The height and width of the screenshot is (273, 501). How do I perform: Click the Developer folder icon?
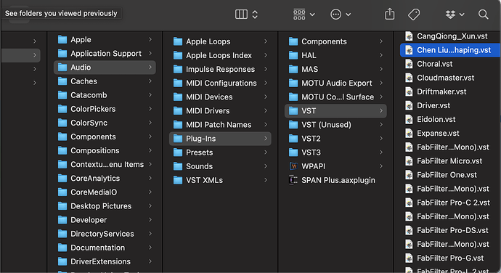(x=62, y=220)
